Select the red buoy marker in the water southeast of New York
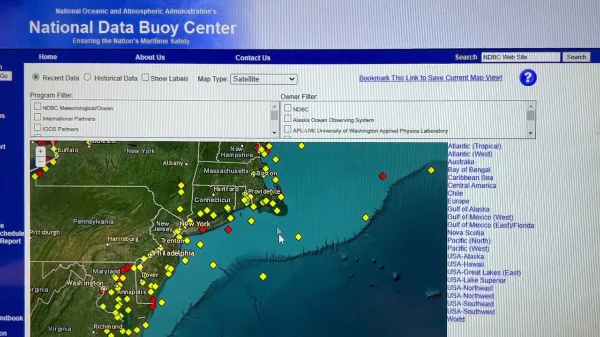The width and height of the screenshot is (600, 337). click(x=228, y=229)
